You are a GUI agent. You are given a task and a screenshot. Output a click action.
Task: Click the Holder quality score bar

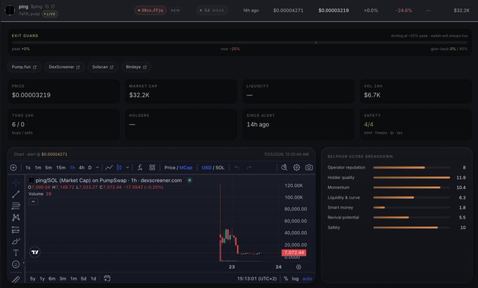click(x=412, y=178)
